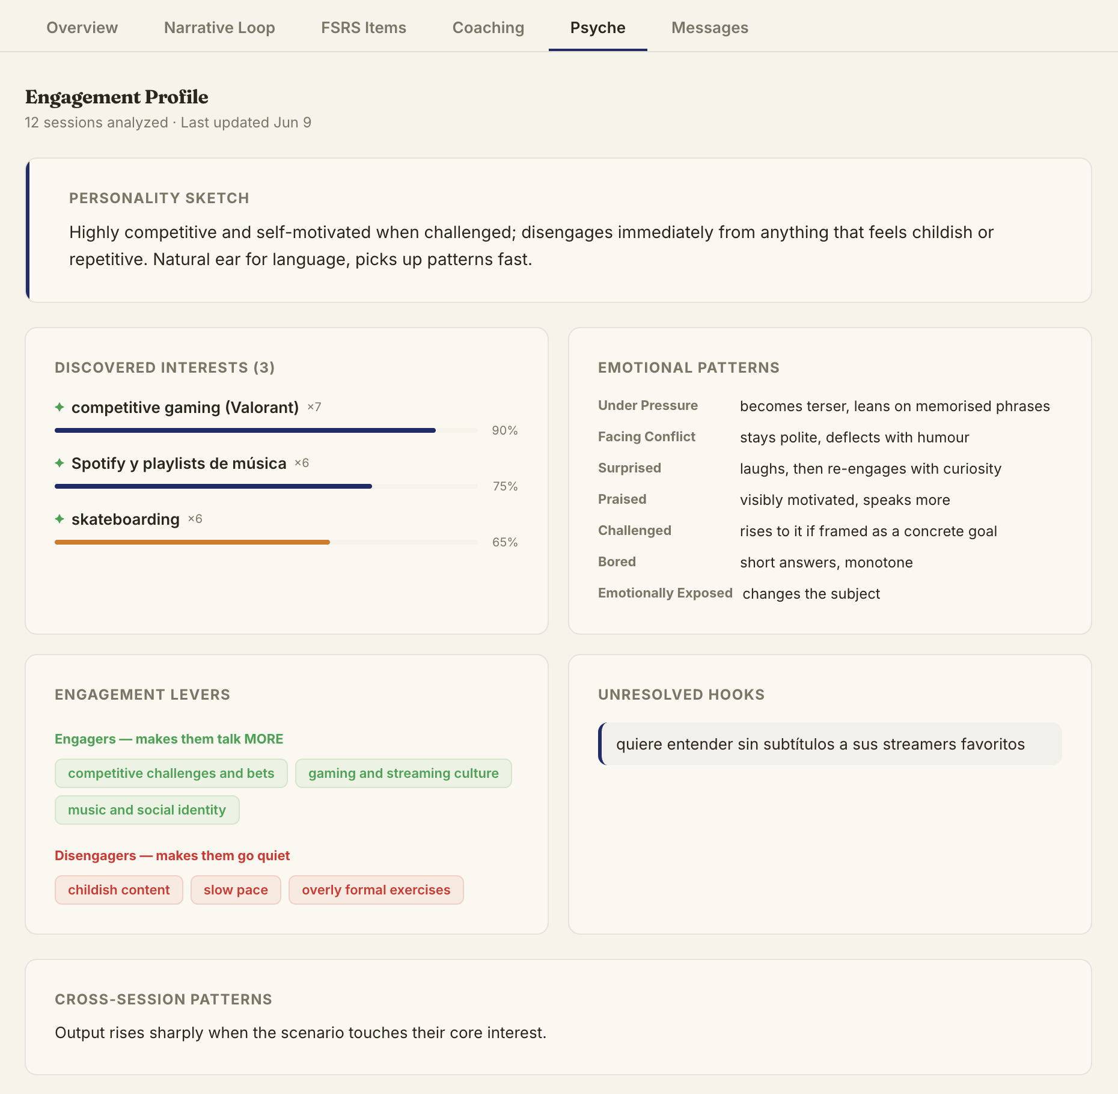The height and width of the screenshot is (1094, 1118).
Task: Switch to the Overview tab
Action: click(82, 28)
